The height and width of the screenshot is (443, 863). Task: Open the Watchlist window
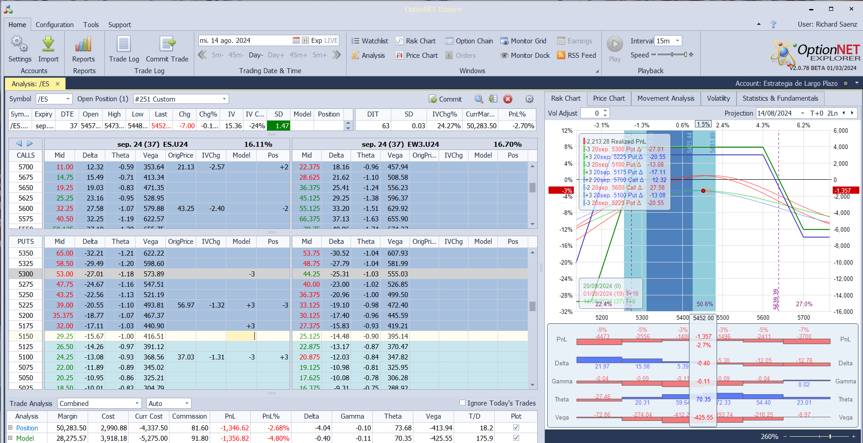tap(370, 41)
